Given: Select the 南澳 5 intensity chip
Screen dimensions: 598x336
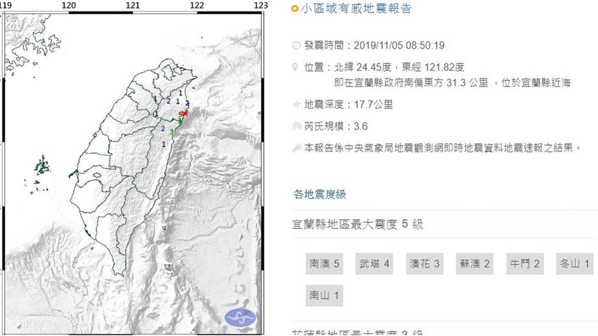Looking at the screenshot, I should click(324, 264).
